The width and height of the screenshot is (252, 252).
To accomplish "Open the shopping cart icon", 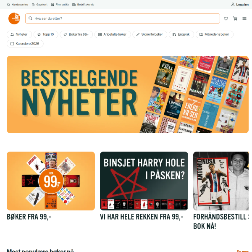I will (235, 18).
